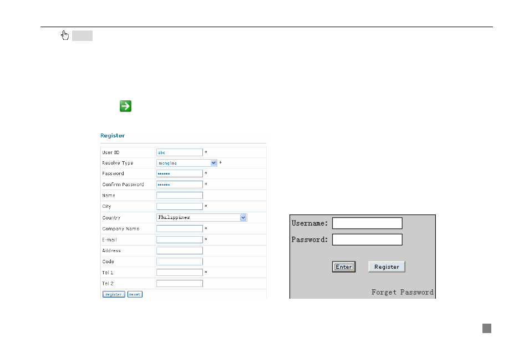Click the Address input field
529x353 pixels.
tap(180, 250)
